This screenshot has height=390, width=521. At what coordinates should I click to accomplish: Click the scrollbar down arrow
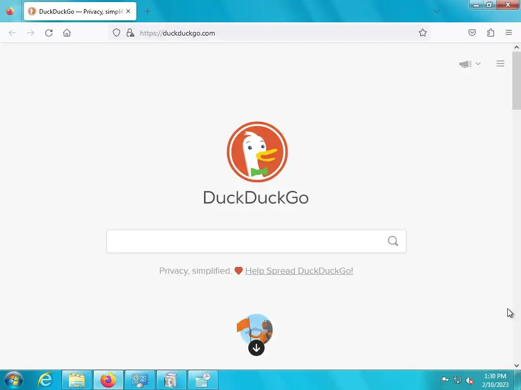(x=516, y=366)
